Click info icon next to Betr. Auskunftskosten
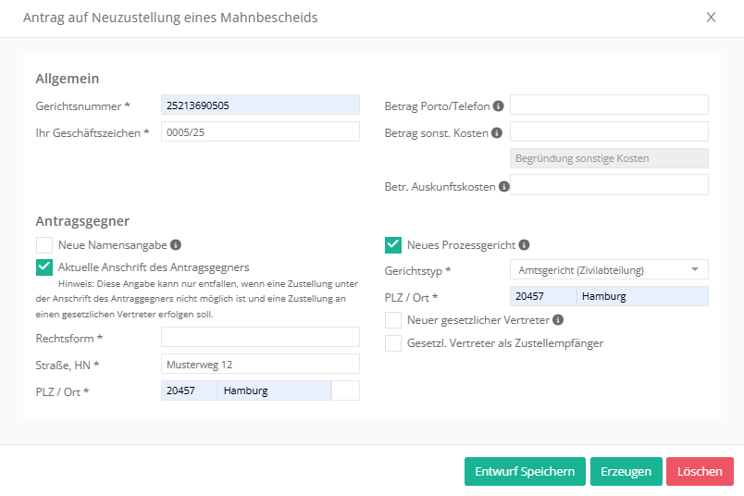The image size is (744, 496). coord(503,186)
